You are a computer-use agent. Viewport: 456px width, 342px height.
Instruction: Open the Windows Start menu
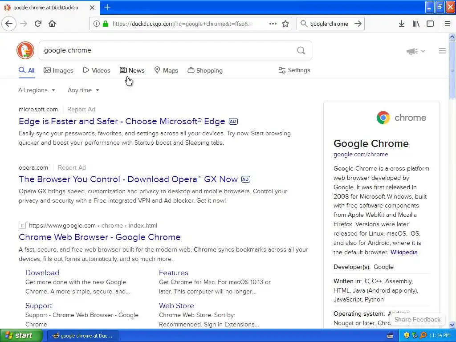click(21, 336)
